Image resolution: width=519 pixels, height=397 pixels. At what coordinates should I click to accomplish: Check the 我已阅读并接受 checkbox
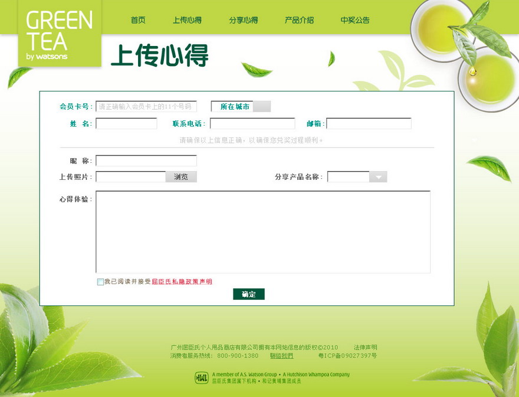pos(100,282)
